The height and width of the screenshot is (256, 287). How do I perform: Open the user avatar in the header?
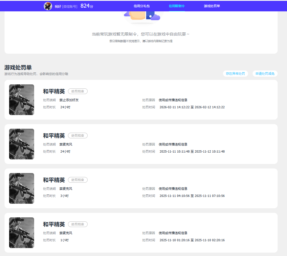tap(48, 6)
